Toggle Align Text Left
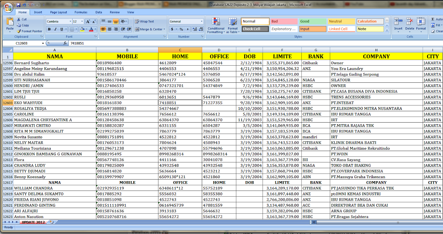Image resolution: width=443 pixels, height=234 pixels. [103, 29]
